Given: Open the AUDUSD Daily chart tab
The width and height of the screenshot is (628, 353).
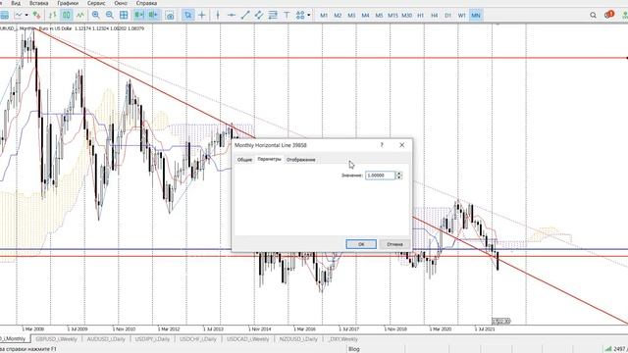Looking at the screenshot, I should (106, 339).
